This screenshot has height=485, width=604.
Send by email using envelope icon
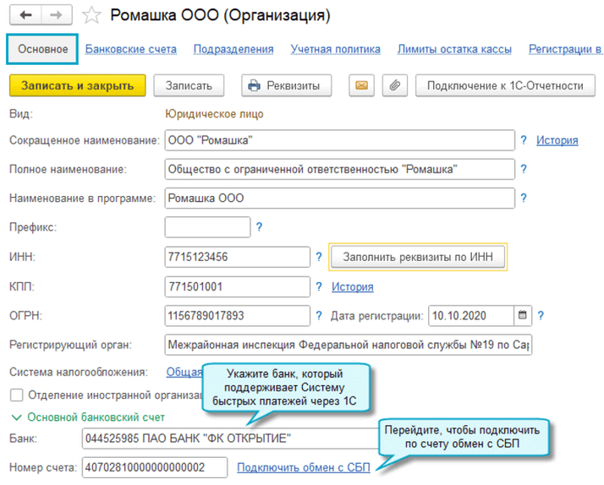[361, 85]
